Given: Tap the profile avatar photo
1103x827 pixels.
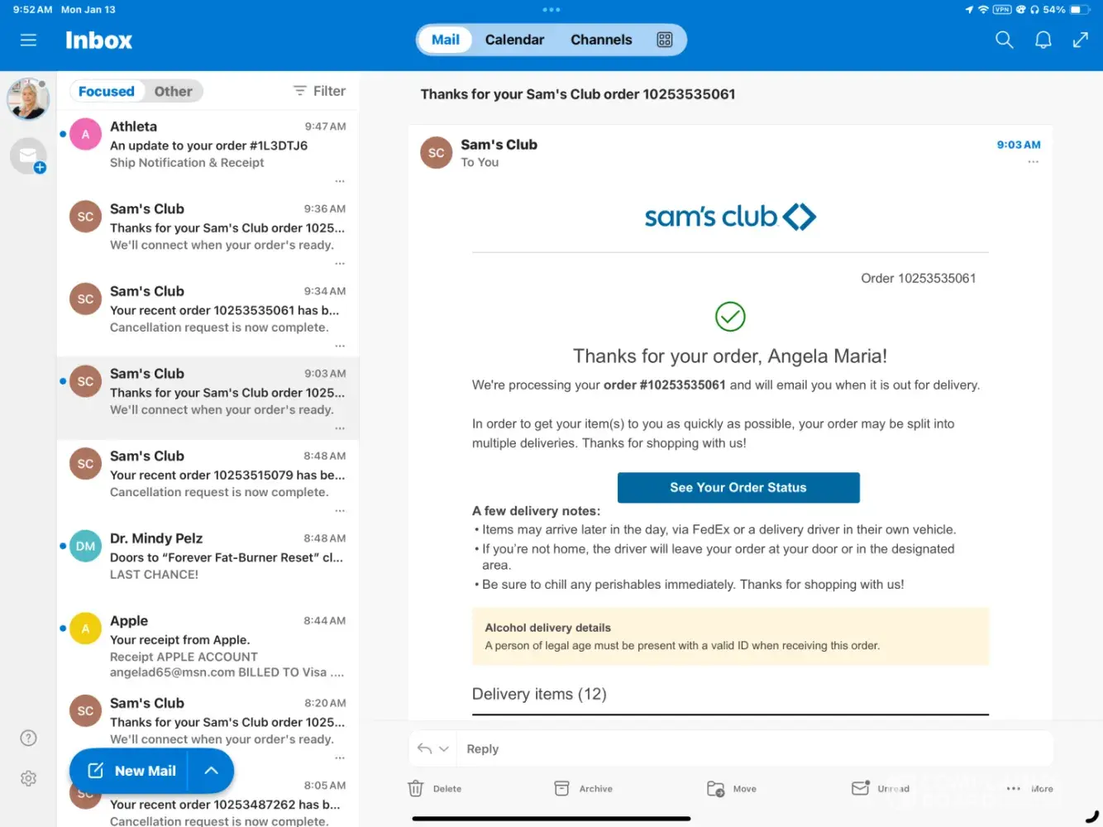Looking at the screenshot, I should pyautogui.click(x=28, y=99).
